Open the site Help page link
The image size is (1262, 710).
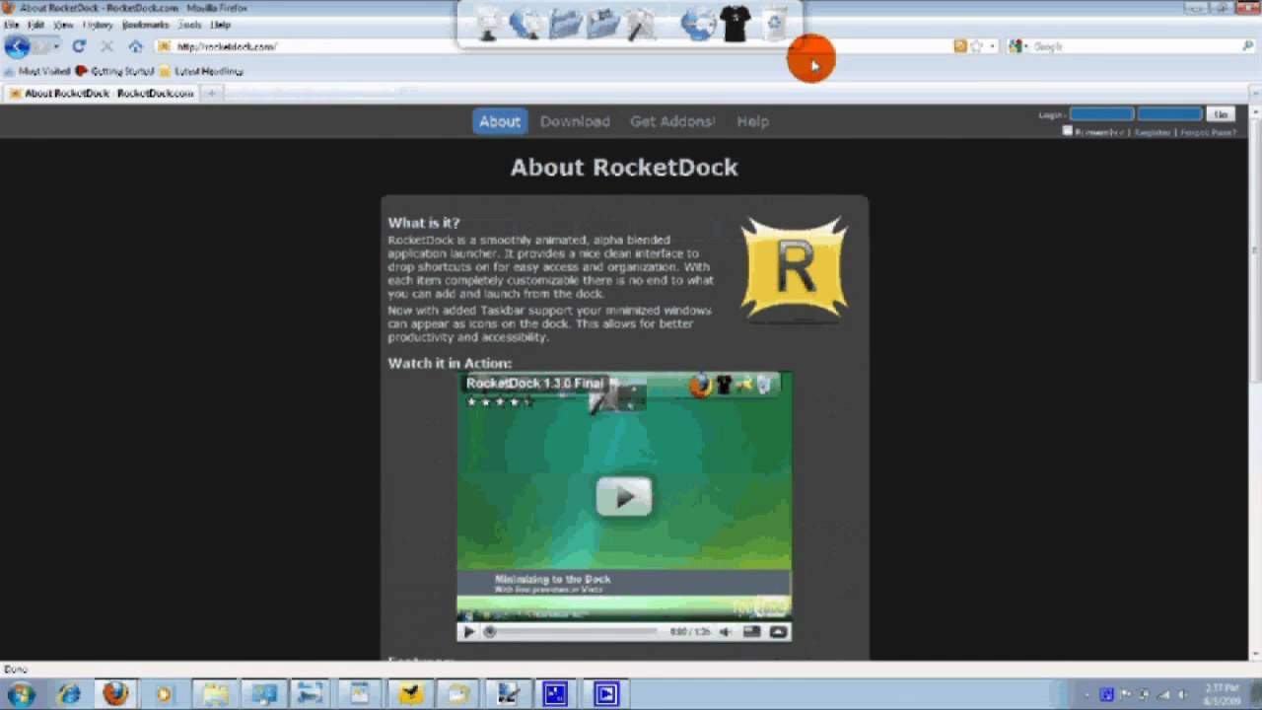[x=752, y=121]
